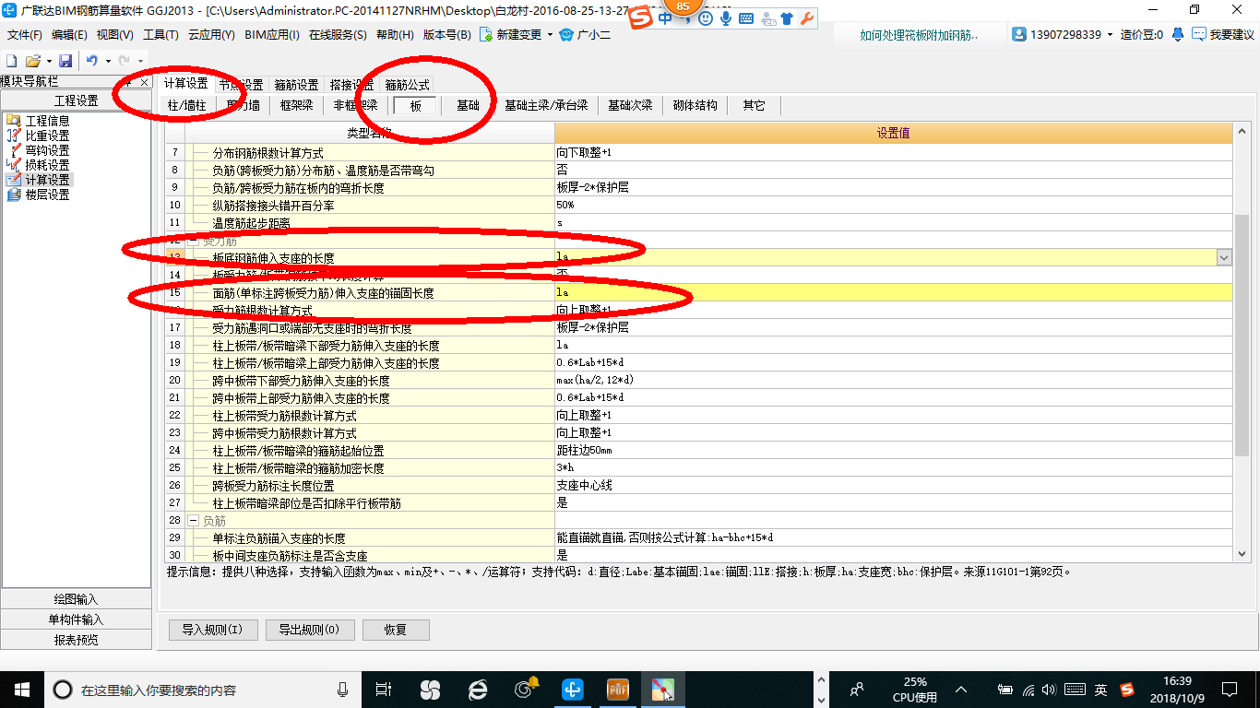The image size is (1260, 708).
Task: Open the 在线服务(S) menu
Action: pyautogui.click(x=338, y=35)
